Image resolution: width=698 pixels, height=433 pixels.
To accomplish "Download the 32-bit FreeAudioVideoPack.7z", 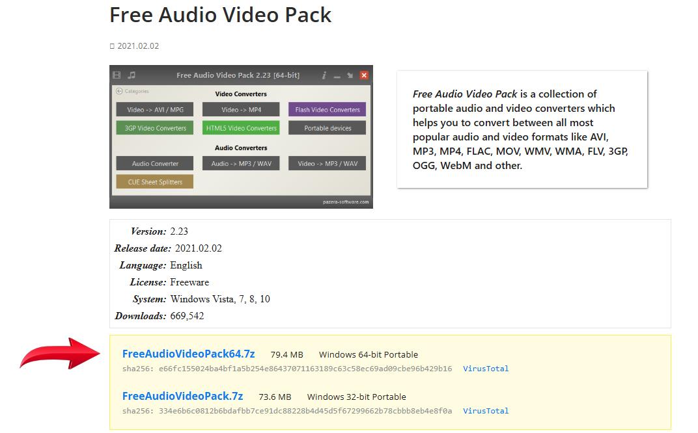I will point(182,397).
